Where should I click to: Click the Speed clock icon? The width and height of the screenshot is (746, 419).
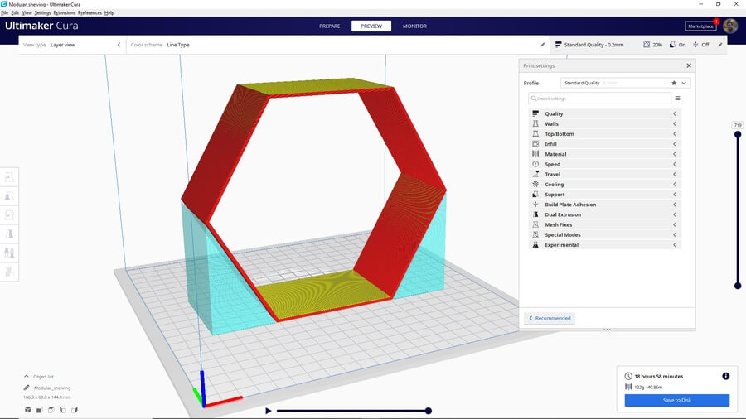[x=535, y=164]
